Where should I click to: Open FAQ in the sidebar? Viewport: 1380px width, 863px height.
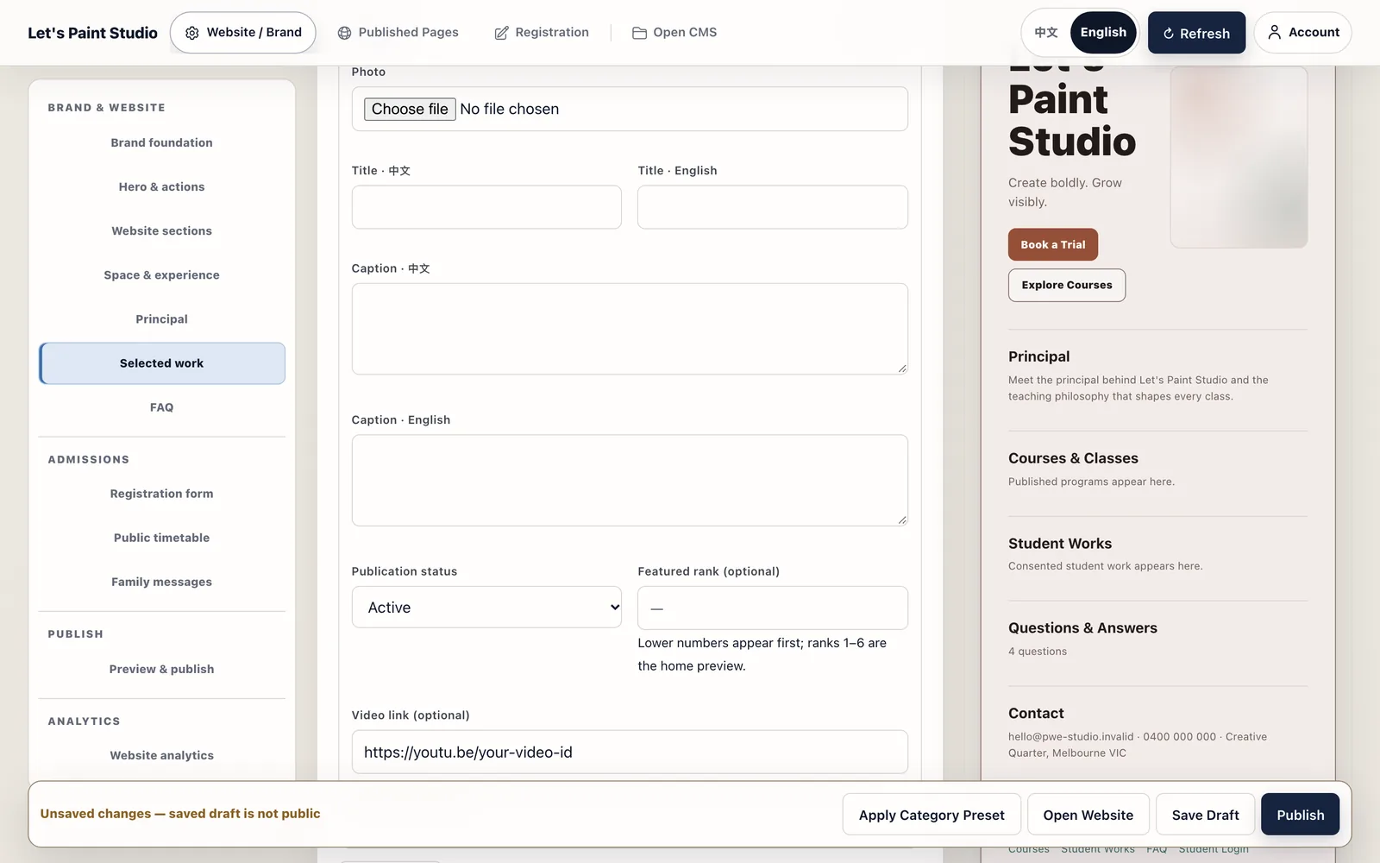161,407
